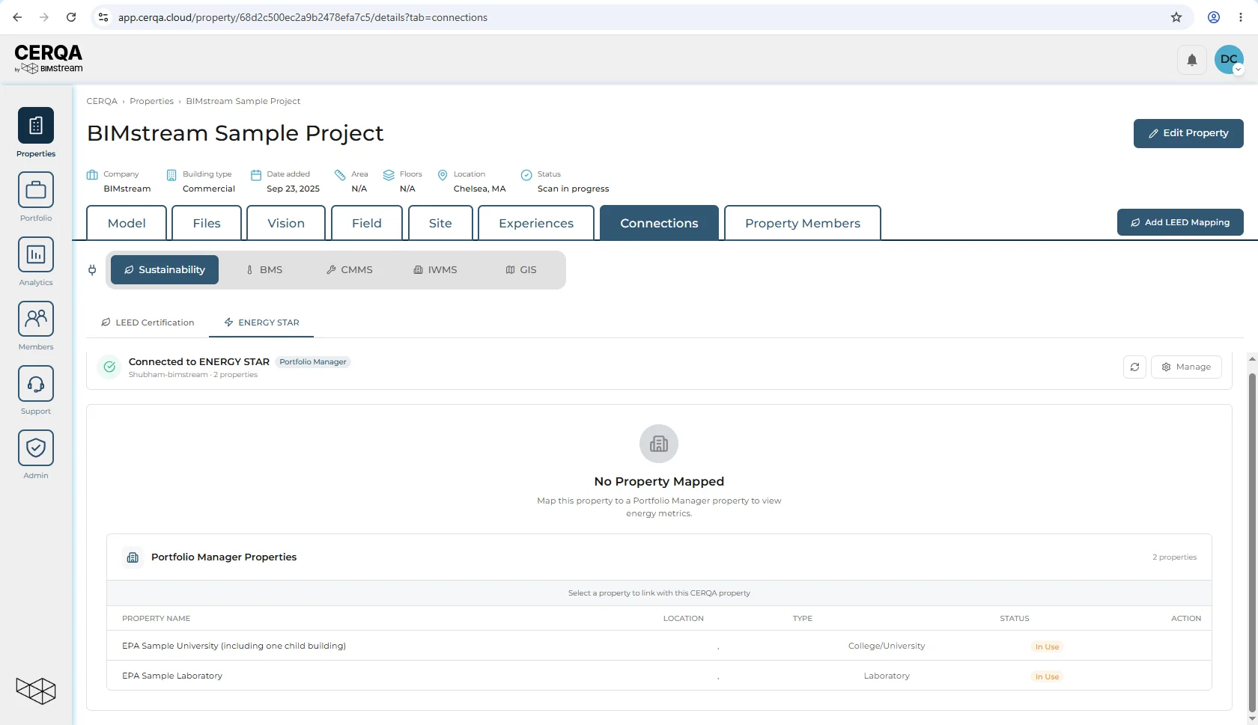Reload the browser page
This screenshot has width=1258, height=725.
[71, 17]
